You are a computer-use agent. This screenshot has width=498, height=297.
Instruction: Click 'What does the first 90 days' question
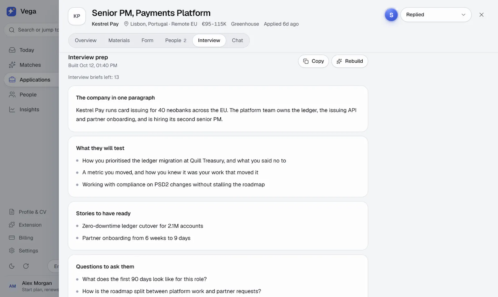coord(144,279)
